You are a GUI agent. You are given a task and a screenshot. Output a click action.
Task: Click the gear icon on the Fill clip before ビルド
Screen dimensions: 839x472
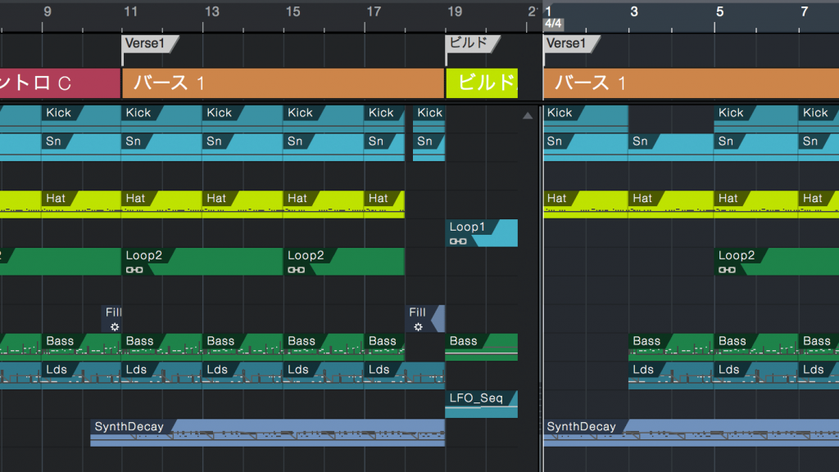point(418,326)
